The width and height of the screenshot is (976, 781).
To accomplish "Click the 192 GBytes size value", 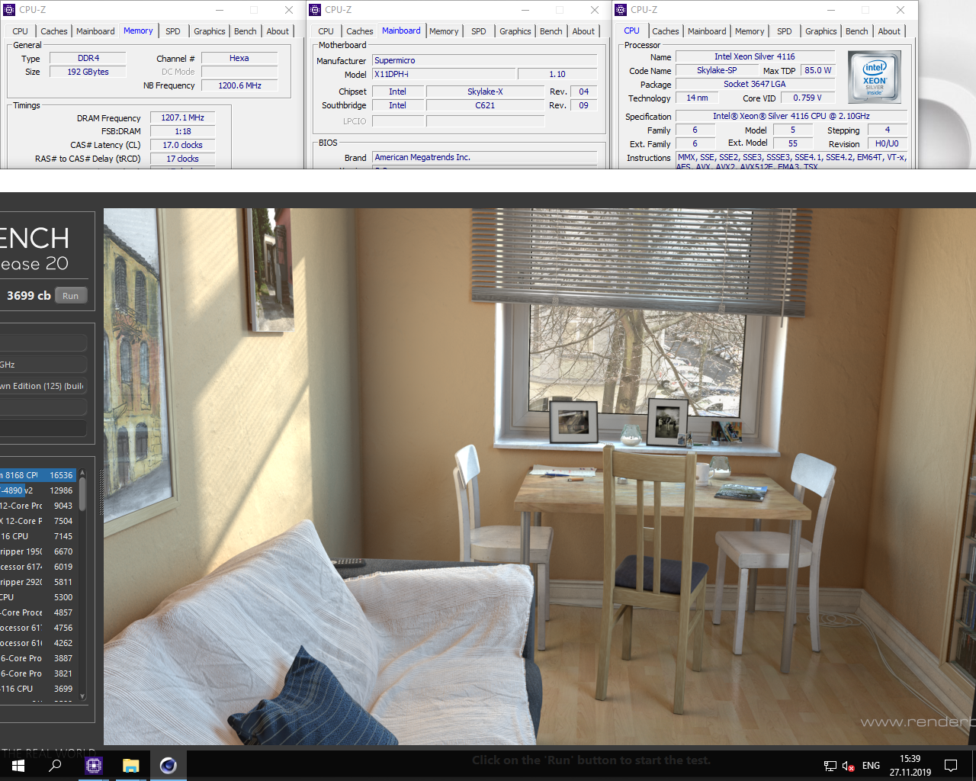I will click(88, 72).
